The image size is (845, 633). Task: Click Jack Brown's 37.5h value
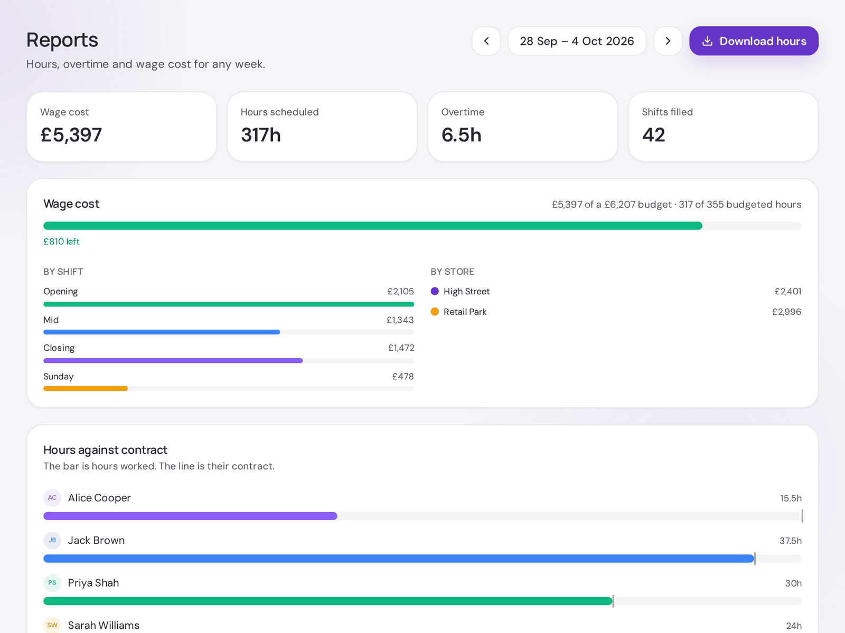point(790,541)
